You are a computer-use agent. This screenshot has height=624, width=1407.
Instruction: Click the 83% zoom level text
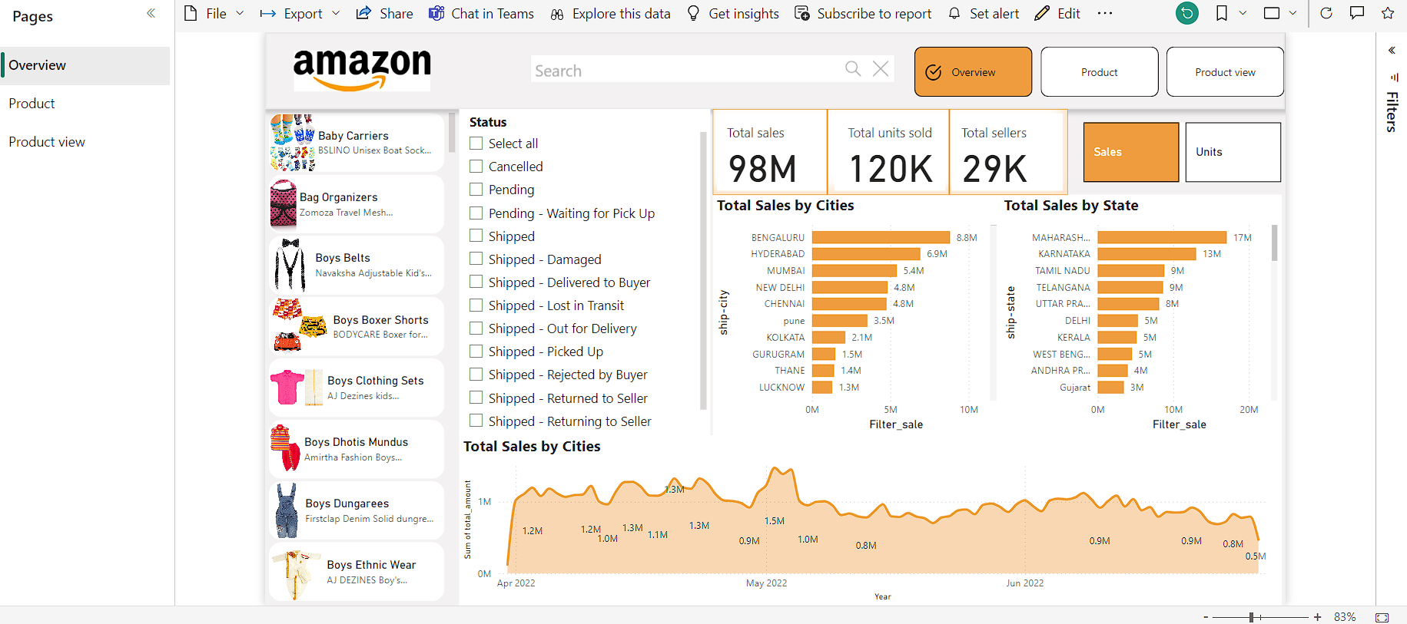point(1345,617)
